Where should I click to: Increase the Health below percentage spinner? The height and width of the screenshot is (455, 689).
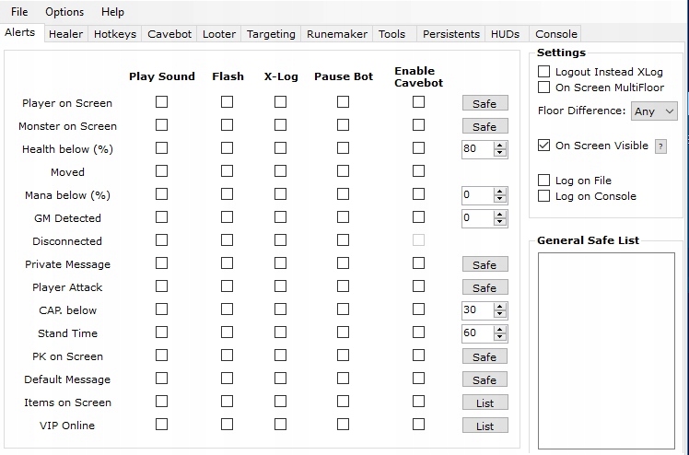[500, 145]
